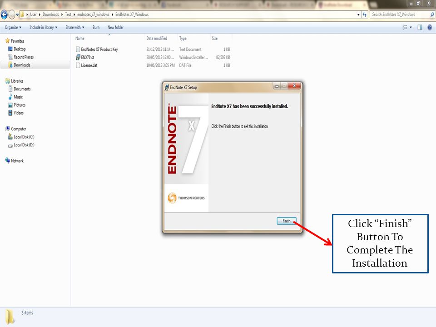436x327 pixels.
Task: Close the EndNote X7 Setup dialog
Action: pos(294,86)
